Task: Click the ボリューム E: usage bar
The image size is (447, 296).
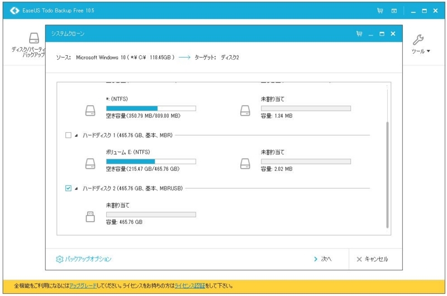Action: click(151, 161)
